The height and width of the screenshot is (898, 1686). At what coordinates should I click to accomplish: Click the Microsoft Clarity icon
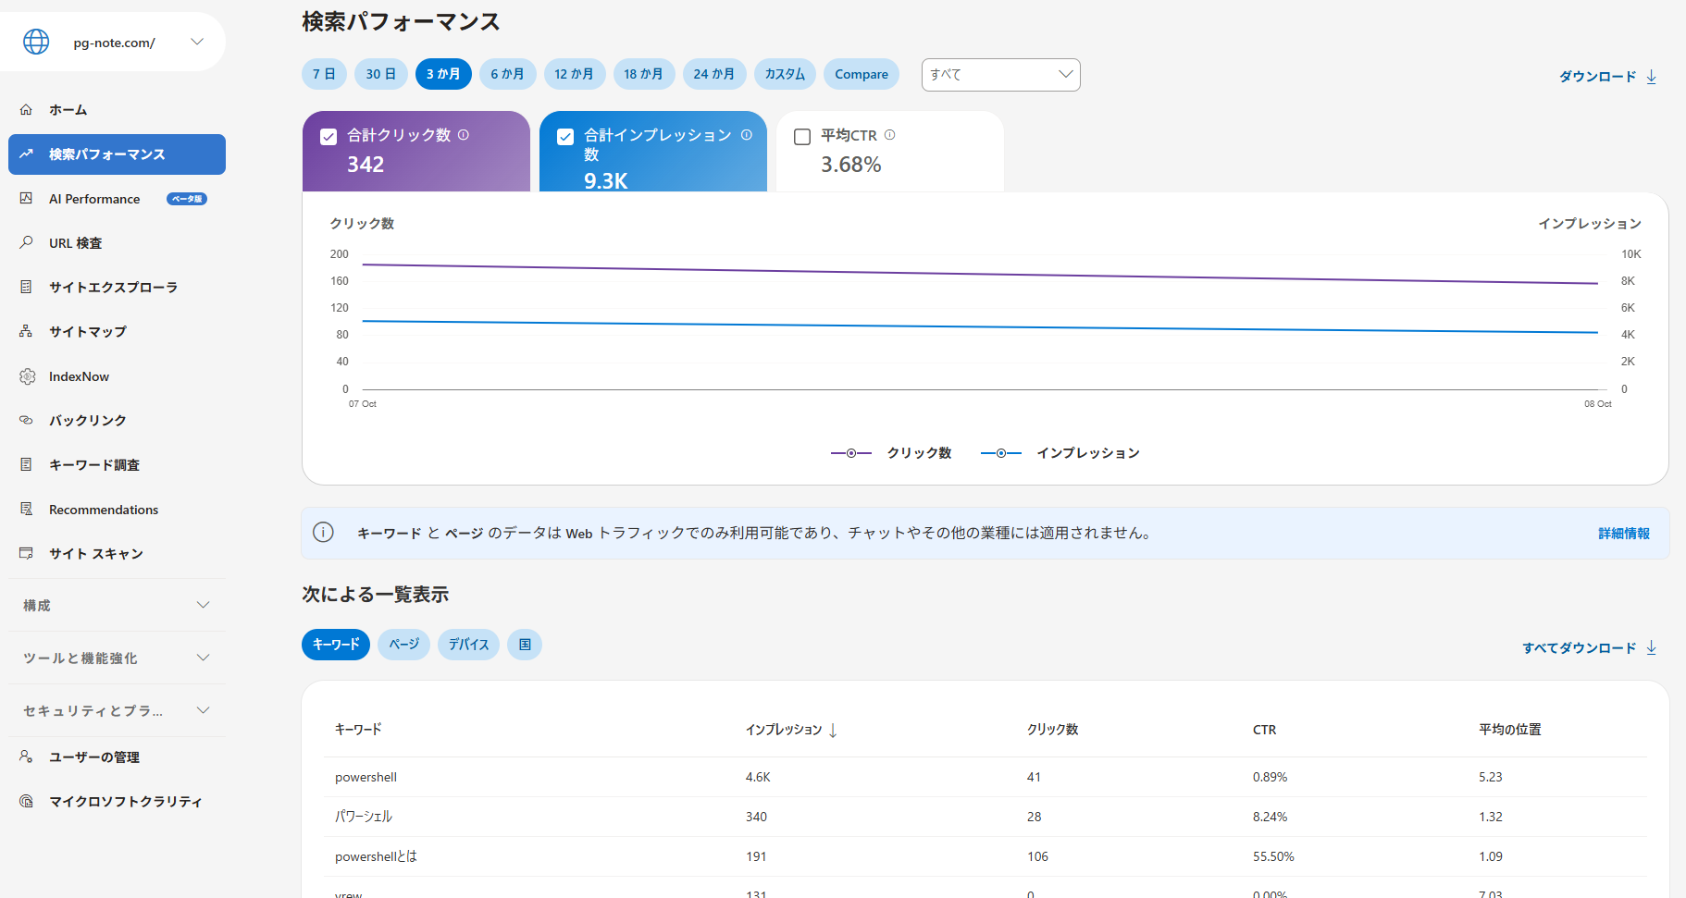26,801
